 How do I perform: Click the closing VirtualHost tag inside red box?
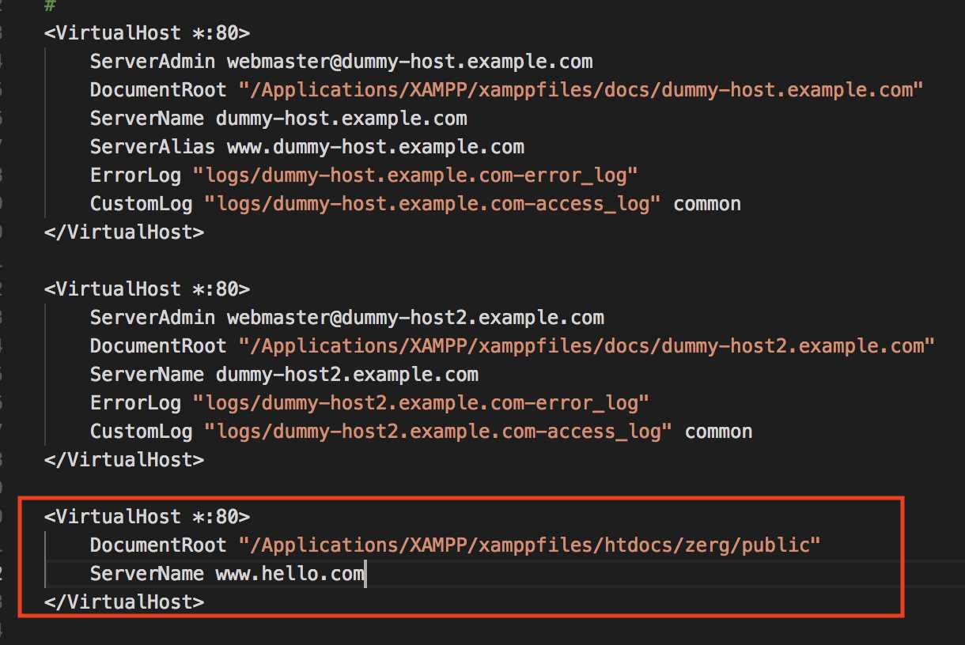point(124,602)
